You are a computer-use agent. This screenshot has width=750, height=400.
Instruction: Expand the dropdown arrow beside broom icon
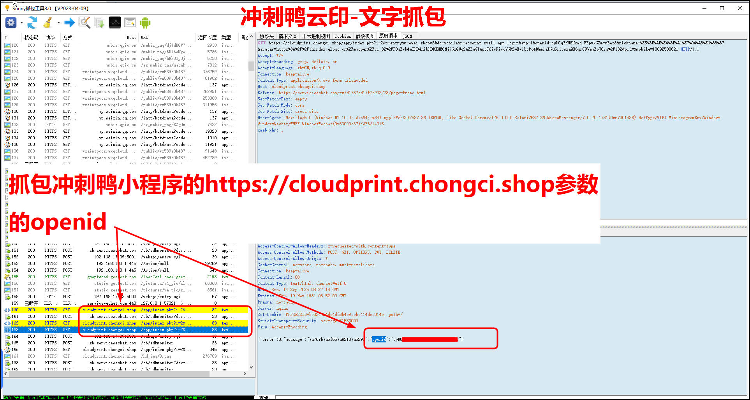pos(58,23)
